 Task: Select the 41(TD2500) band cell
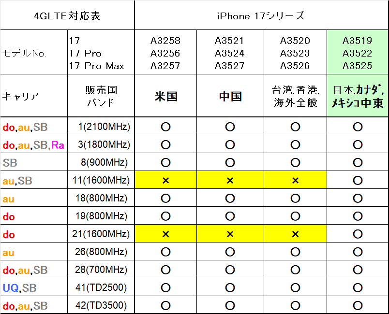tap(101, 287)
